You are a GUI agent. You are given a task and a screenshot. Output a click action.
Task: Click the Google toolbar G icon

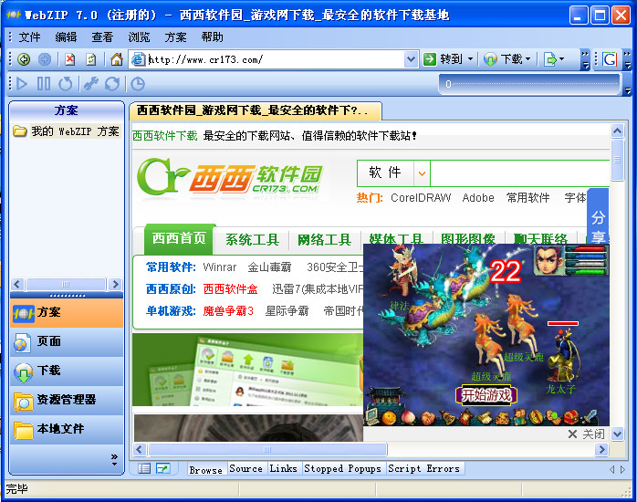(610, 59)
